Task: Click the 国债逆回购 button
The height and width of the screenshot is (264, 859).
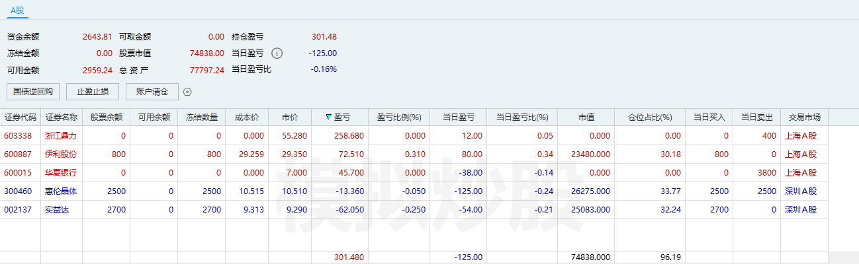Action: pos(33,92)
